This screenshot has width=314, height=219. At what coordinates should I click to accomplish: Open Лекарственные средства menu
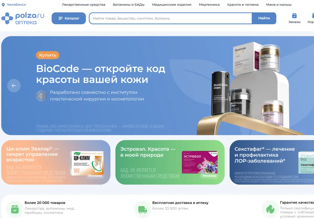tap(83, 5)
